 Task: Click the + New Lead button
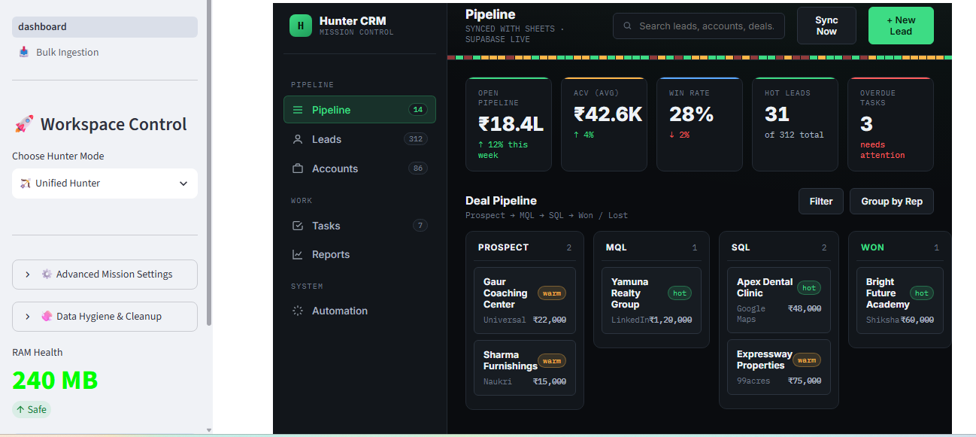coord(901,26)
